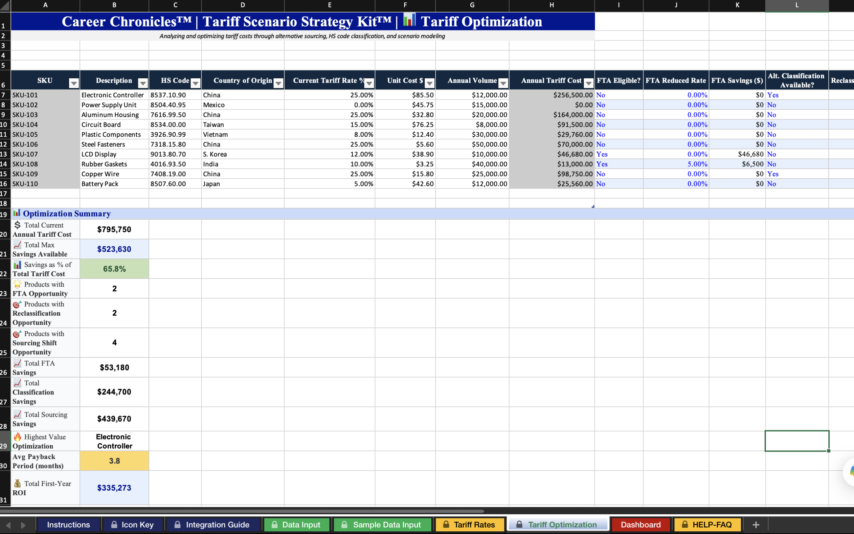This screenshot has width=854, height=534.
Task: Click the trend icon next to Total Max
Action: pyautogui.click(x=17, y=244)
